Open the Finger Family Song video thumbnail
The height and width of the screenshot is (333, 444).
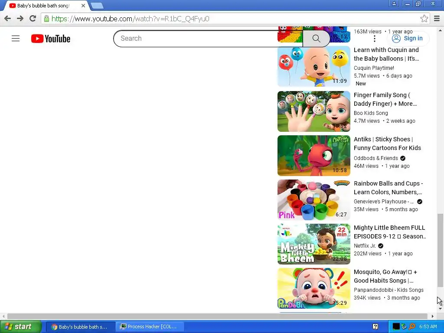pos(314,111)
